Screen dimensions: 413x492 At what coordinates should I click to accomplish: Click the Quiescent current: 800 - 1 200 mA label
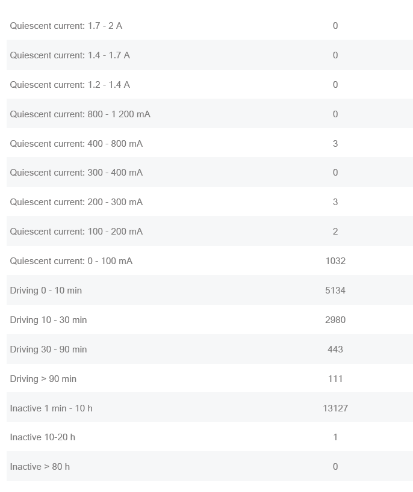(80, 114)
